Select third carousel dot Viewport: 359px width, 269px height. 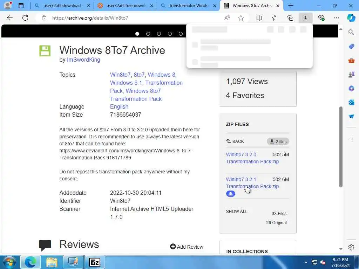[x=159, y=34]
